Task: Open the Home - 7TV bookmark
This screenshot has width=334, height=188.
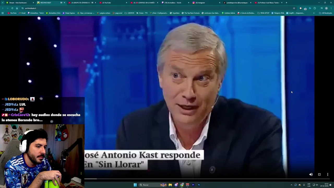Action: tap(142, 13)
